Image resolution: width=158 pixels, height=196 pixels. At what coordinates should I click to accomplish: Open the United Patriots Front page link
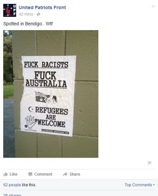pos(42,7)
